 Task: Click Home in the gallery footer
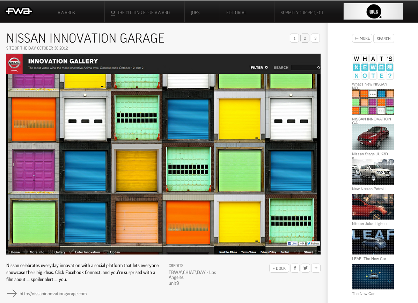pos(15,252)
